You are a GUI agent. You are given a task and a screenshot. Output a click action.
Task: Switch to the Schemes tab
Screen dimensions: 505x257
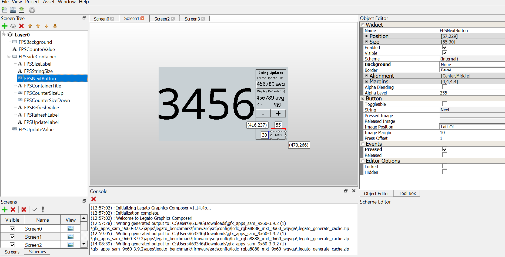coord(37,252)
